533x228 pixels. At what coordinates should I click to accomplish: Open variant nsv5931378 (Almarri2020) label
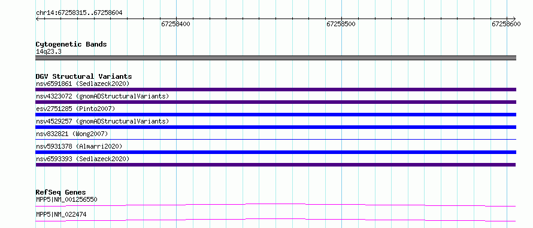tap(79, 146)
